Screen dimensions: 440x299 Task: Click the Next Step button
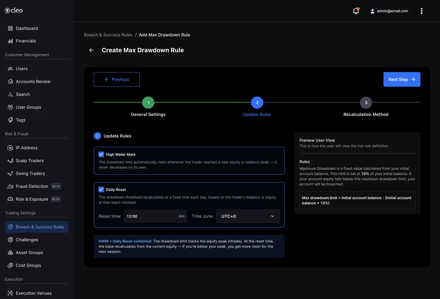402,79
